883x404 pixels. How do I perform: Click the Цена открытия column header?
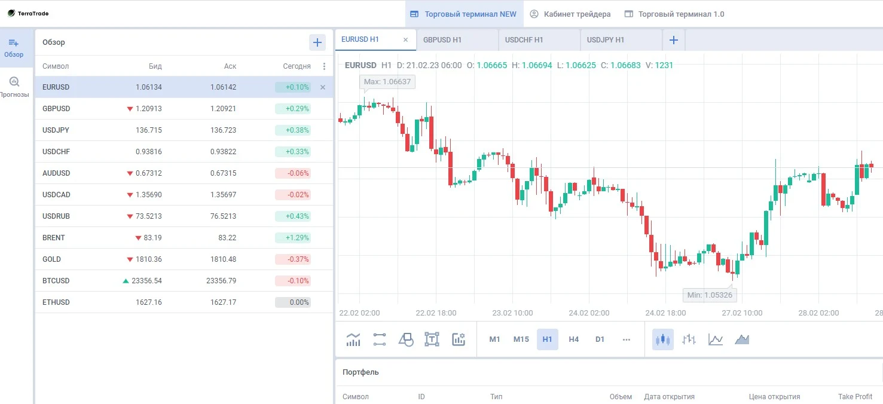pyautogui.click(x=774, y=397)
